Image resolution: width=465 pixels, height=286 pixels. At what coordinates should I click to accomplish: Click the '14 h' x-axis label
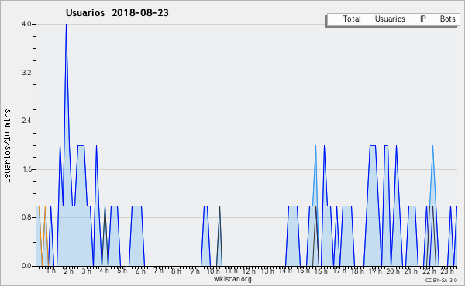pos(285,271)
